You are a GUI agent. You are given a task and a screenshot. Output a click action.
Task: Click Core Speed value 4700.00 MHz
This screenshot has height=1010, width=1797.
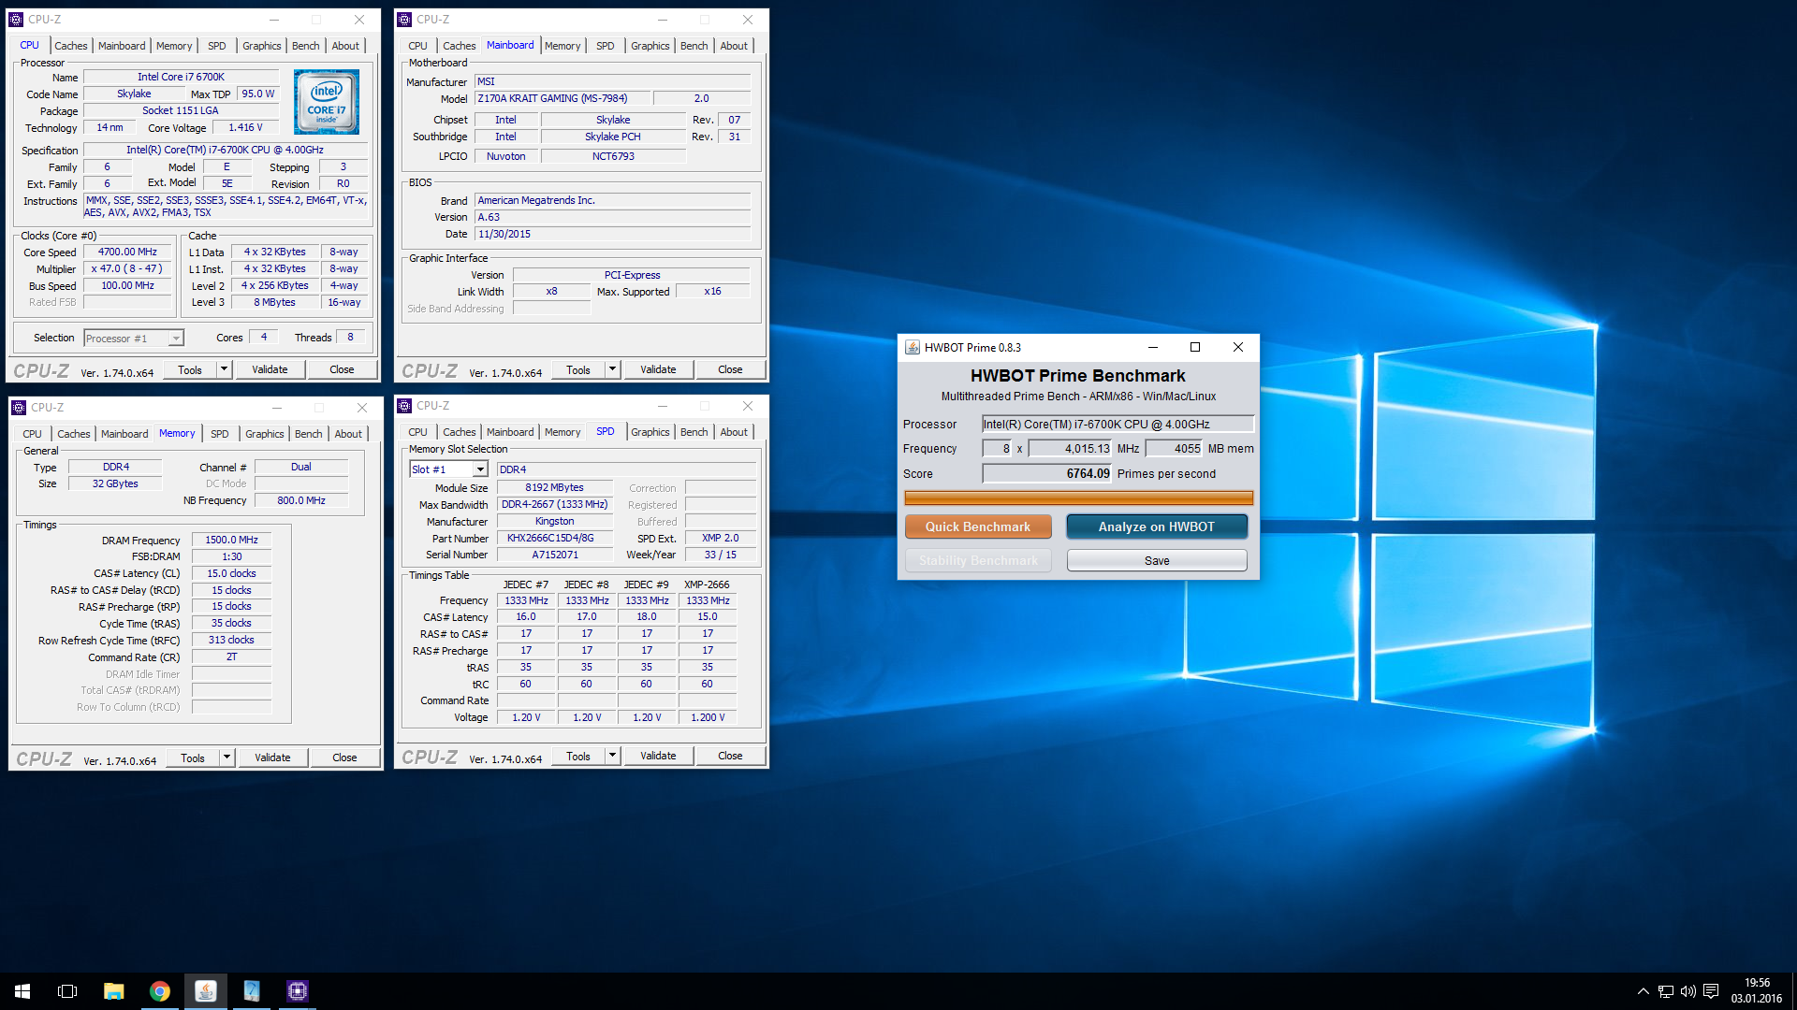[128, 252]
